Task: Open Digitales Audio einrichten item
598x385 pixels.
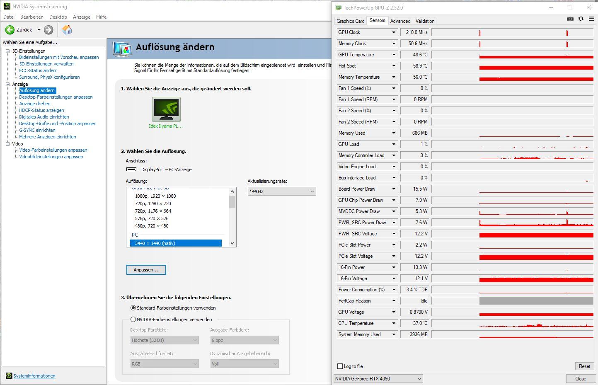Action: 44,117
